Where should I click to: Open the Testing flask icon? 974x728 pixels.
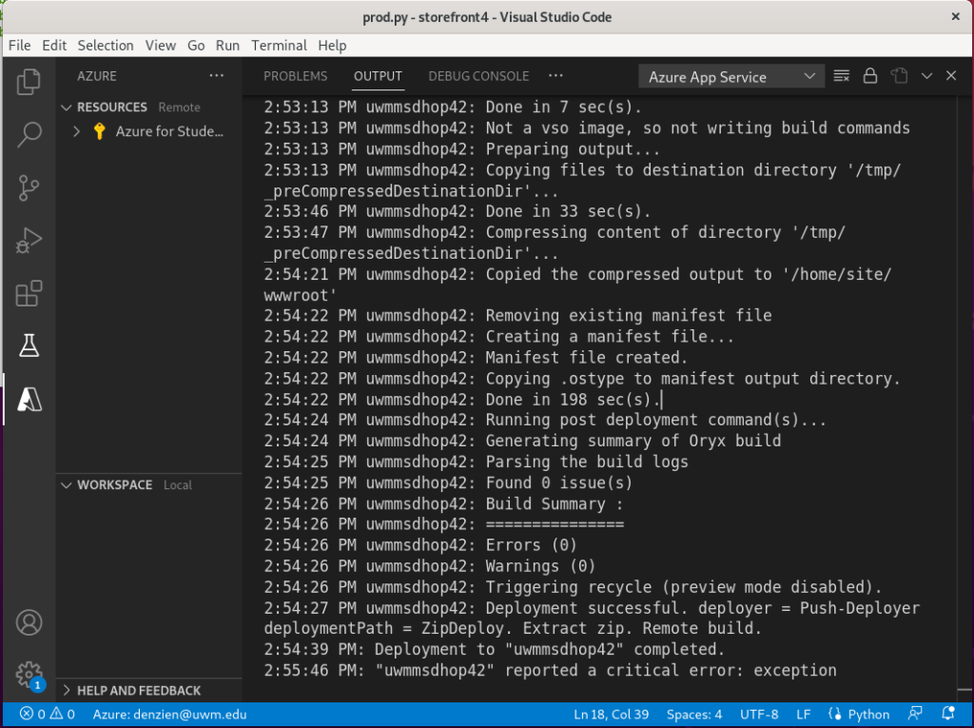pyautogui.click(x=29, y=345)
